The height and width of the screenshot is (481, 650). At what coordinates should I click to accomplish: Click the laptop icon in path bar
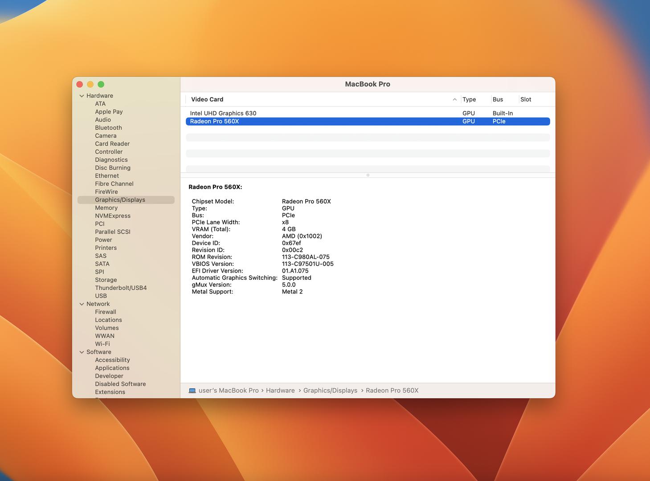[x=192, y=391]
